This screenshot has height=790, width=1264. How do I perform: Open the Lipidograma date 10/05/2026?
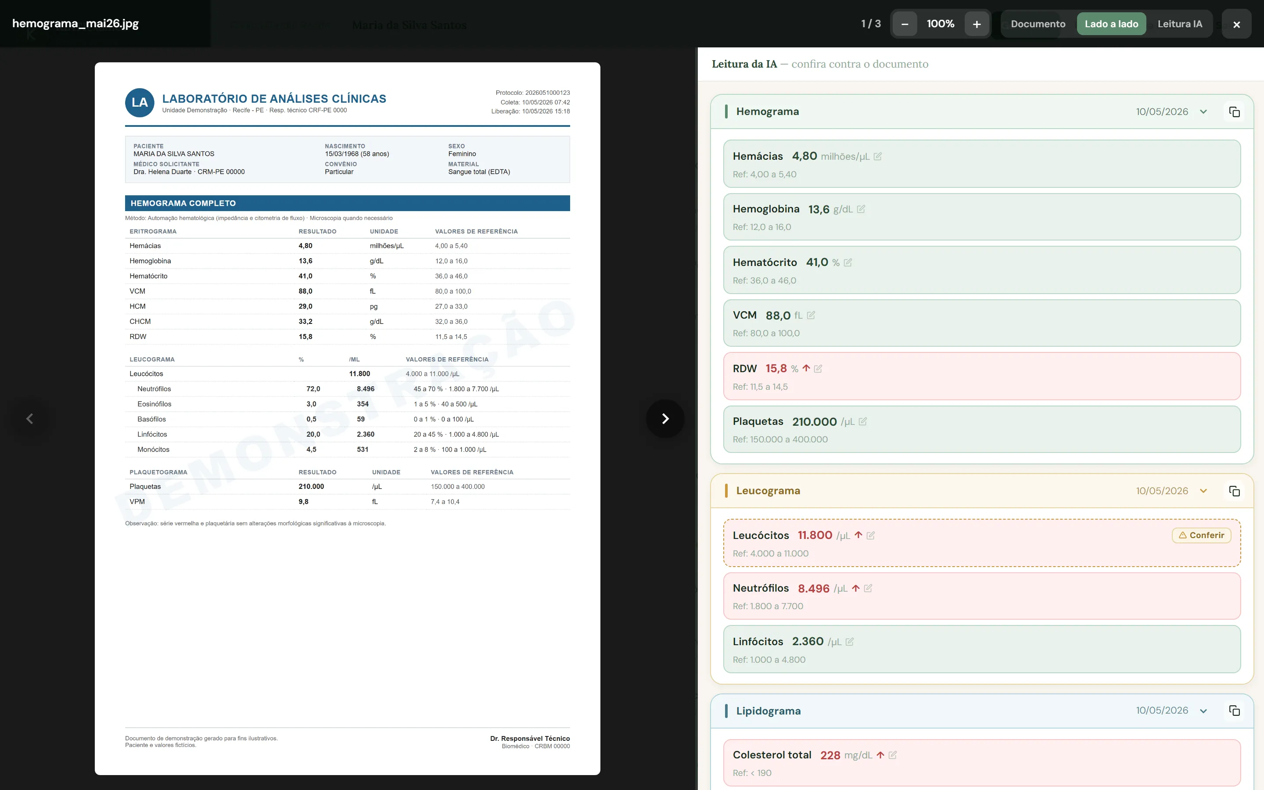coord(1162,711)
